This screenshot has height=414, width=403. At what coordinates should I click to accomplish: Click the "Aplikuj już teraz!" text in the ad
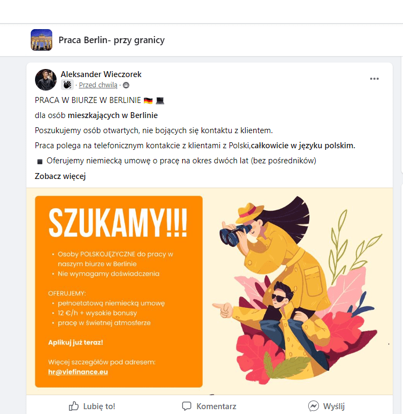(x=75, y=342)
